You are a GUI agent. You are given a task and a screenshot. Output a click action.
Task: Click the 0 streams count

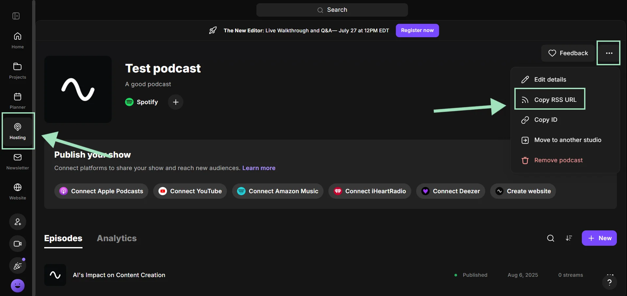(x=571, y=275)
